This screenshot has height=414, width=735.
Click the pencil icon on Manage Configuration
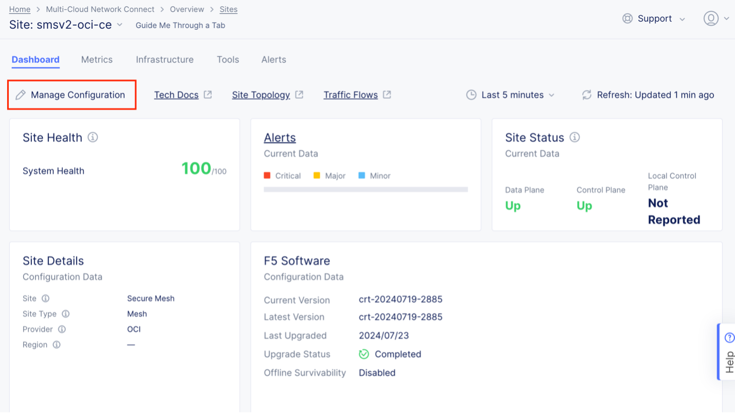(21, 95)
